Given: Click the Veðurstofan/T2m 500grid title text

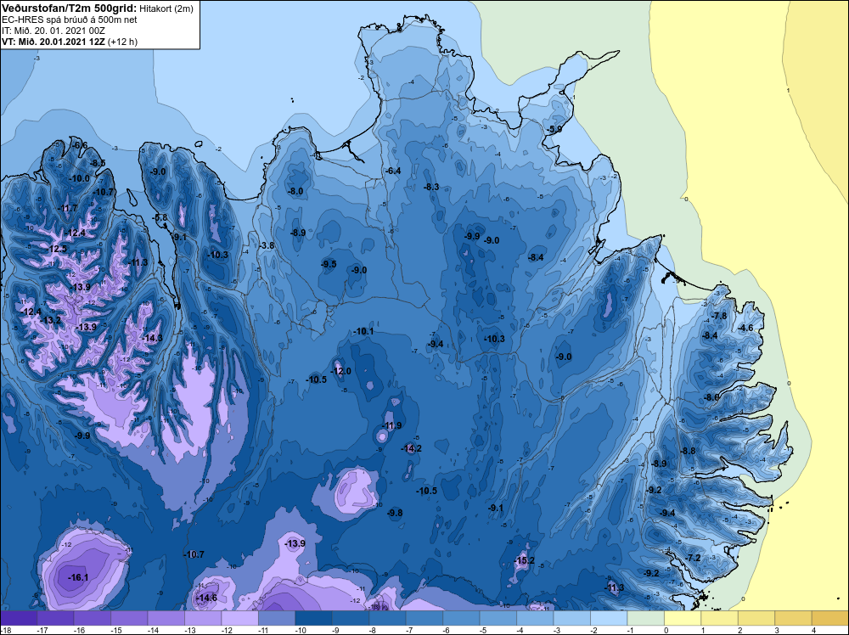Looking at the screenshot, I should [67, 8].
